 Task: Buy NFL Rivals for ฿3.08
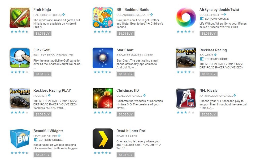tap(209, 114)
